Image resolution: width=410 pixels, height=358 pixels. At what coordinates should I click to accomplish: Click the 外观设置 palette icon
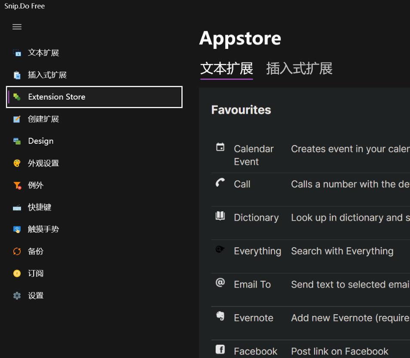17,164
